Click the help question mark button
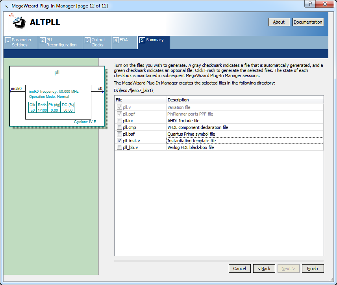This screenshot has height=285, width=337. point(310,4)
